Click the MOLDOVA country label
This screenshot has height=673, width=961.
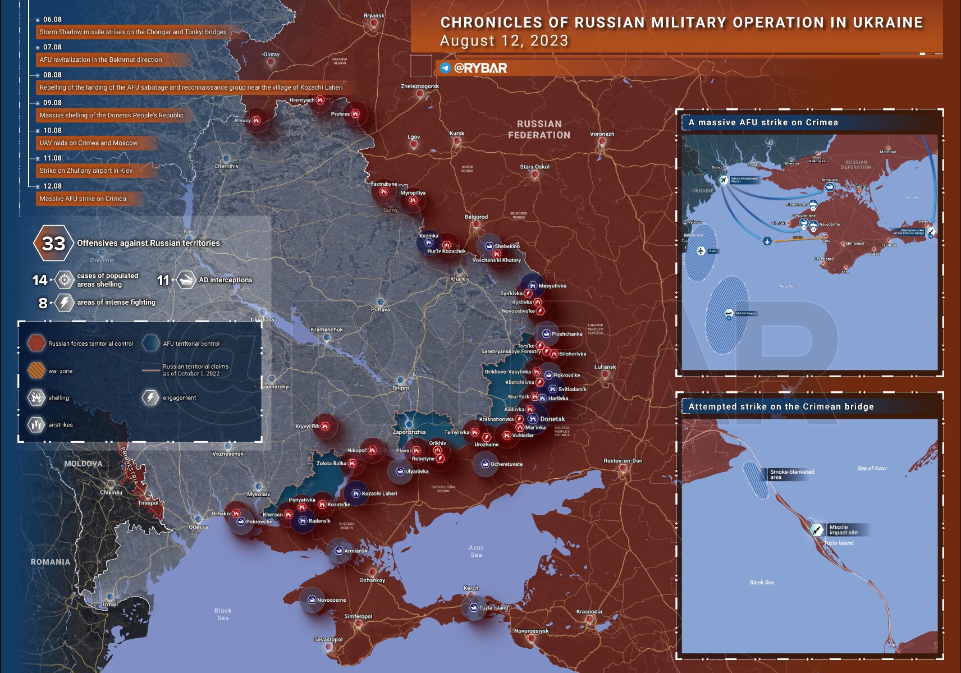pos(83,464)
